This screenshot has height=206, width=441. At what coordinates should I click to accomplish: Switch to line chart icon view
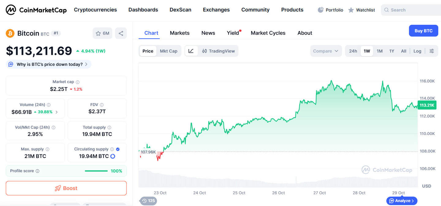coord(191,51)
